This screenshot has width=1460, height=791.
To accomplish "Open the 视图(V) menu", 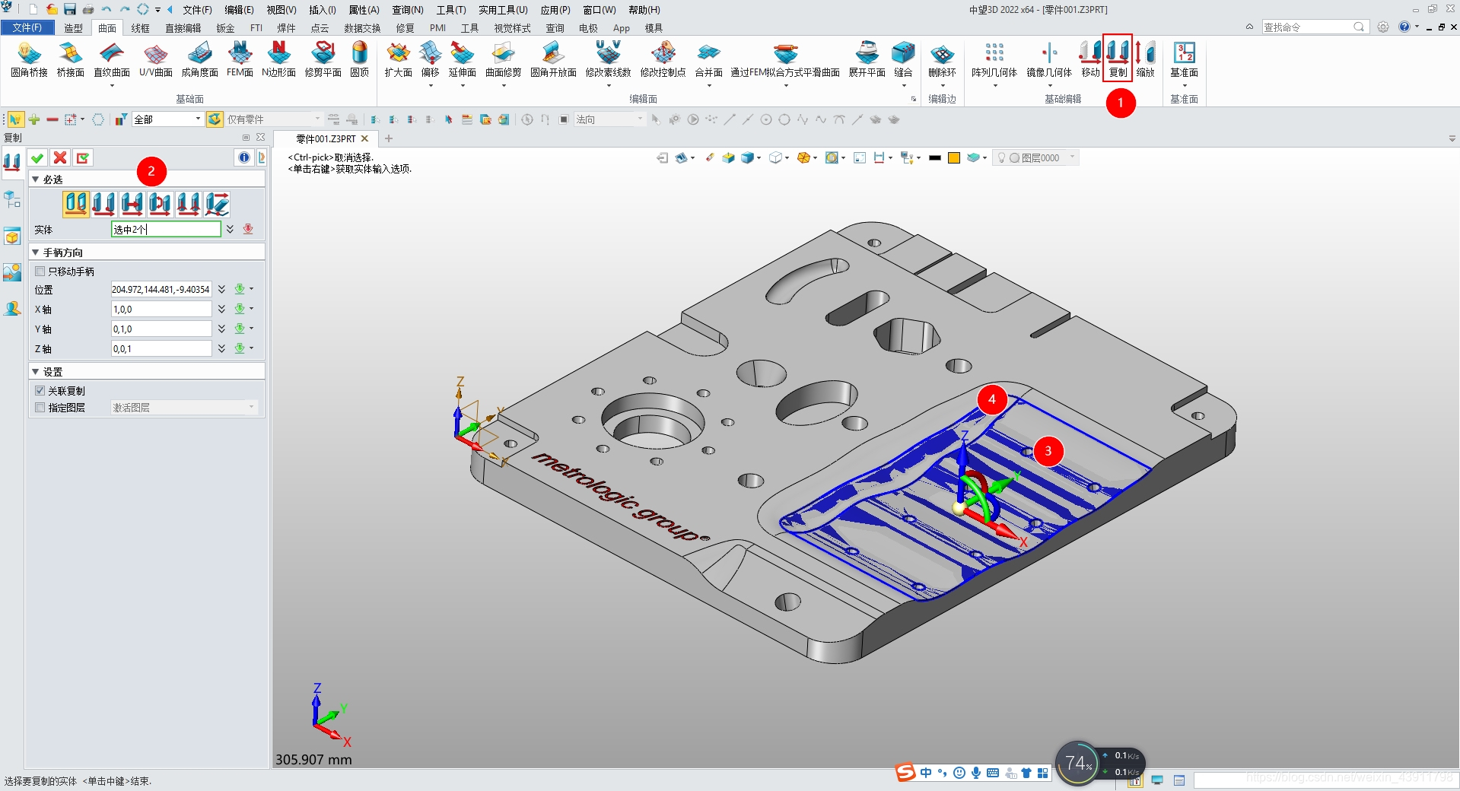I will pos(281,10).
